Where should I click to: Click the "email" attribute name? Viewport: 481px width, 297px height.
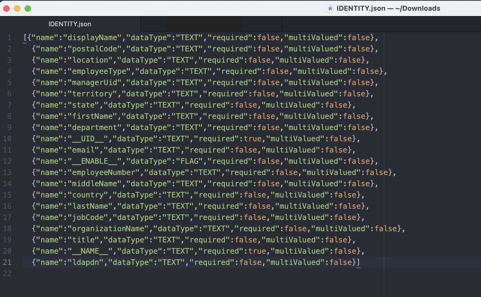84,150
